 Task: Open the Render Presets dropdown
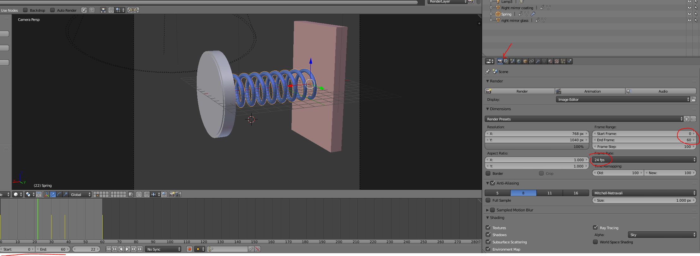coord(583,119)
